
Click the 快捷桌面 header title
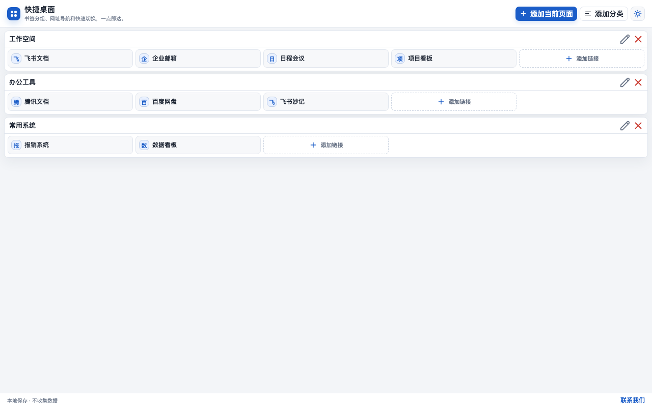(x=40, y=10)
